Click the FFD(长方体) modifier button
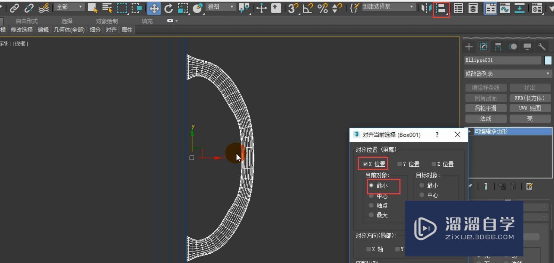Screen dimensions: 554x263 pos(530,98)
